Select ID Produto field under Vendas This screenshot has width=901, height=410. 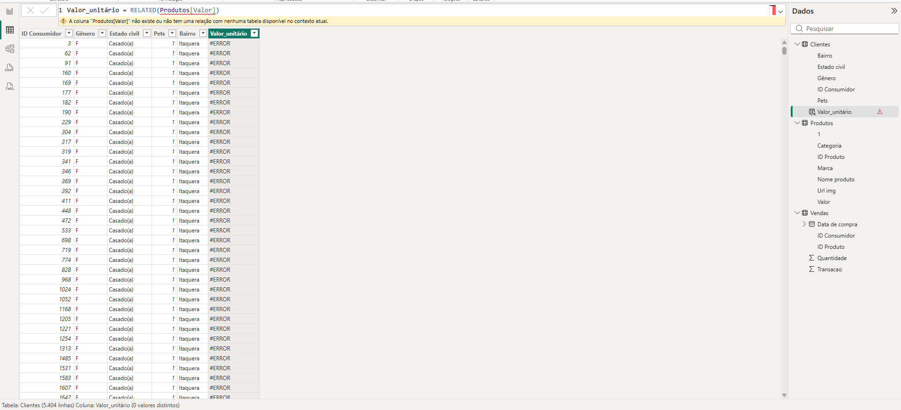pyautogui.click(x=831, y=247)
